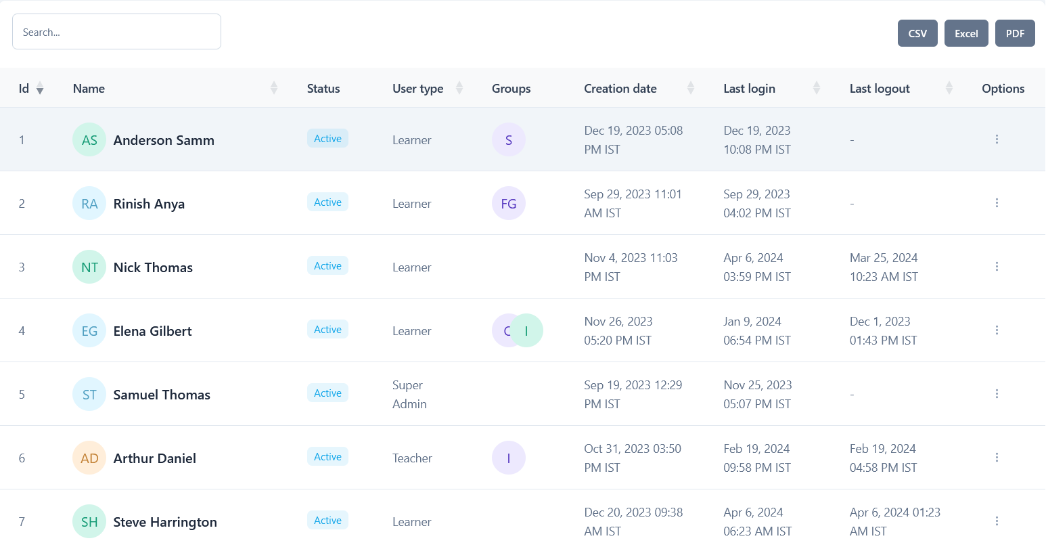
Task: Click the I group badge for Arthur Daniel
Action: (509, 458)
